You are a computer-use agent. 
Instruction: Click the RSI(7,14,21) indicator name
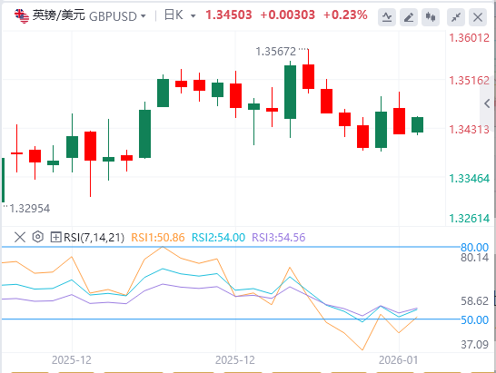[94, 238]
